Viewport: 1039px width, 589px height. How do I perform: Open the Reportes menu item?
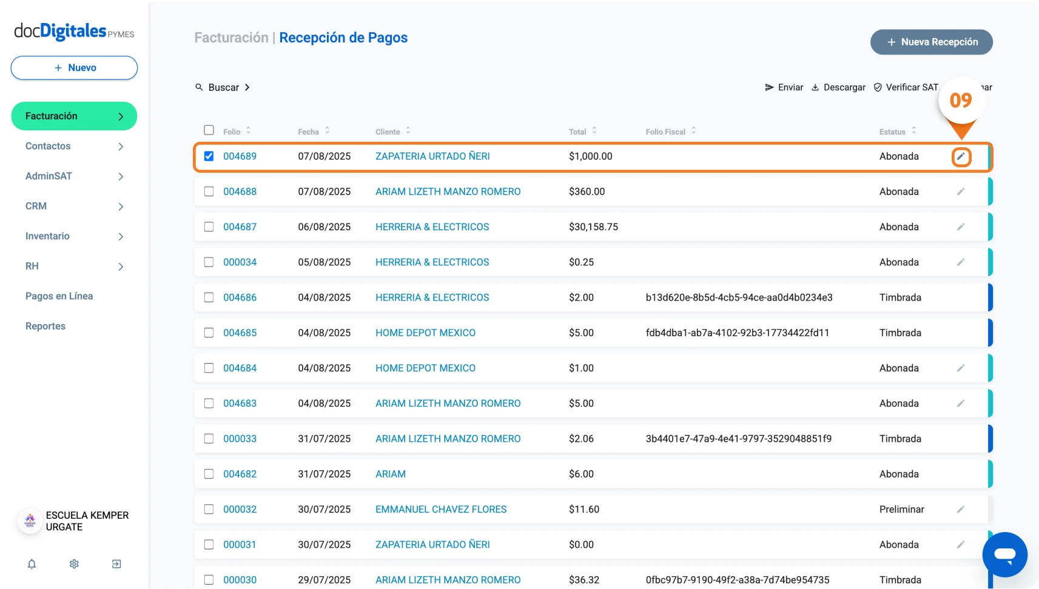45,326
